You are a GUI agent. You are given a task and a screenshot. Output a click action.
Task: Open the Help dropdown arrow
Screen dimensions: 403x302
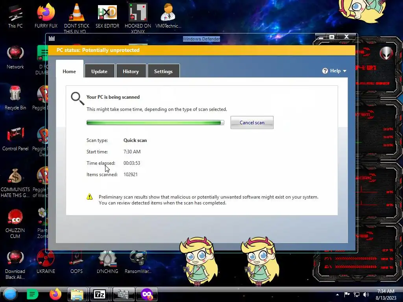pos(345,71)
